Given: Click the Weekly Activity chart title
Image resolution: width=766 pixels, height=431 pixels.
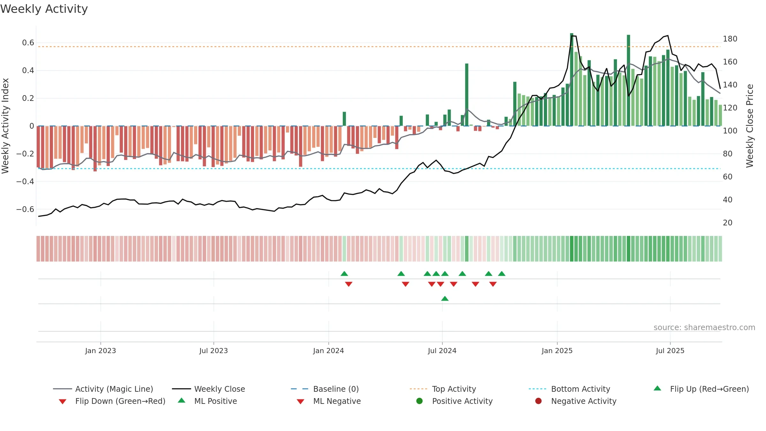Looking at the screenshot, I should click(44, 9).
